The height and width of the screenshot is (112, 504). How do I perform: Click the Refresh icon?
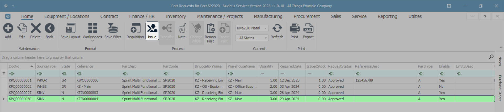[277, 28]
